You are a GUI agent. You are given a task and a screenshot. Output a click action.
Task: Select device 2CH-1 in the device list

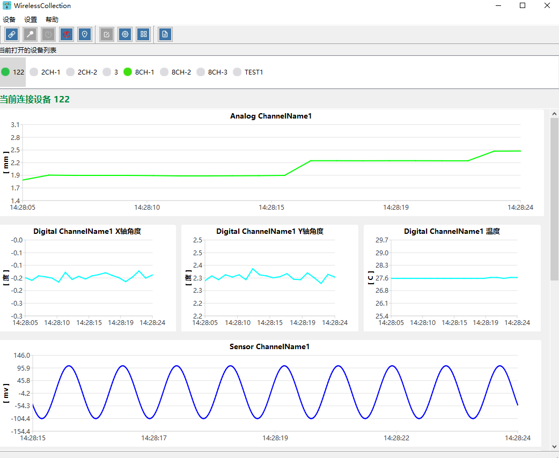click(45, 72)
